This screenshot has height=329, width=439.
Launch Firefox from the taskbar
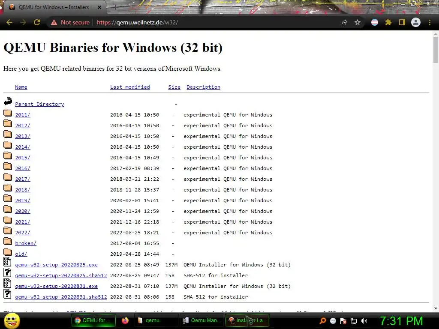(125, 320)
